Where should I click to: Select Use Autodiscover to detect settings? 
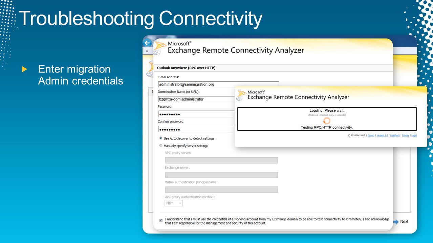(161, 138)
